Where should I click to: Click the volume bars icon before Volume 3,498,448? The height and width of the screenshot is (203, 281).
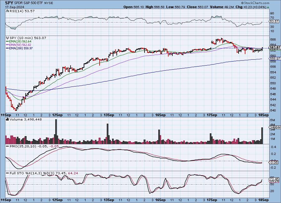tap(7, 119)
